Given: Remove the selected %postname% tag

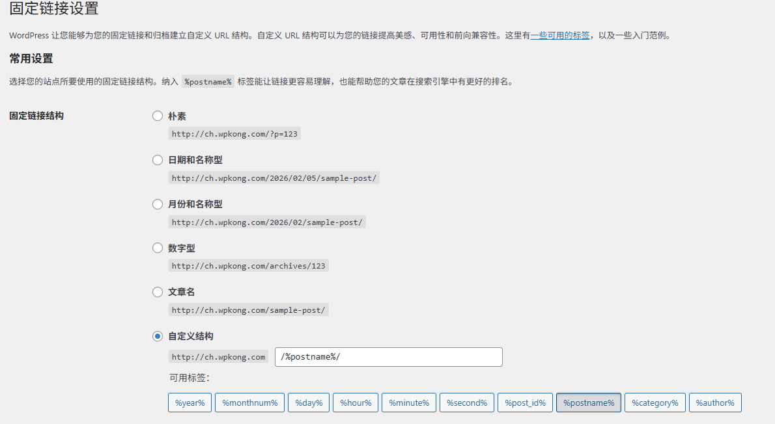Looking at the screenshot, I should click(588, 402).
